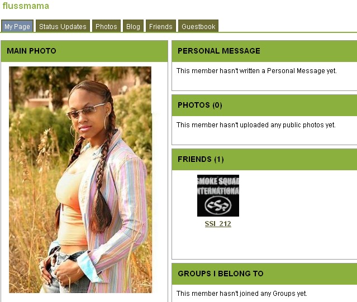Open the Photos tab
The image size is (357, 302).
click(106, 26)
